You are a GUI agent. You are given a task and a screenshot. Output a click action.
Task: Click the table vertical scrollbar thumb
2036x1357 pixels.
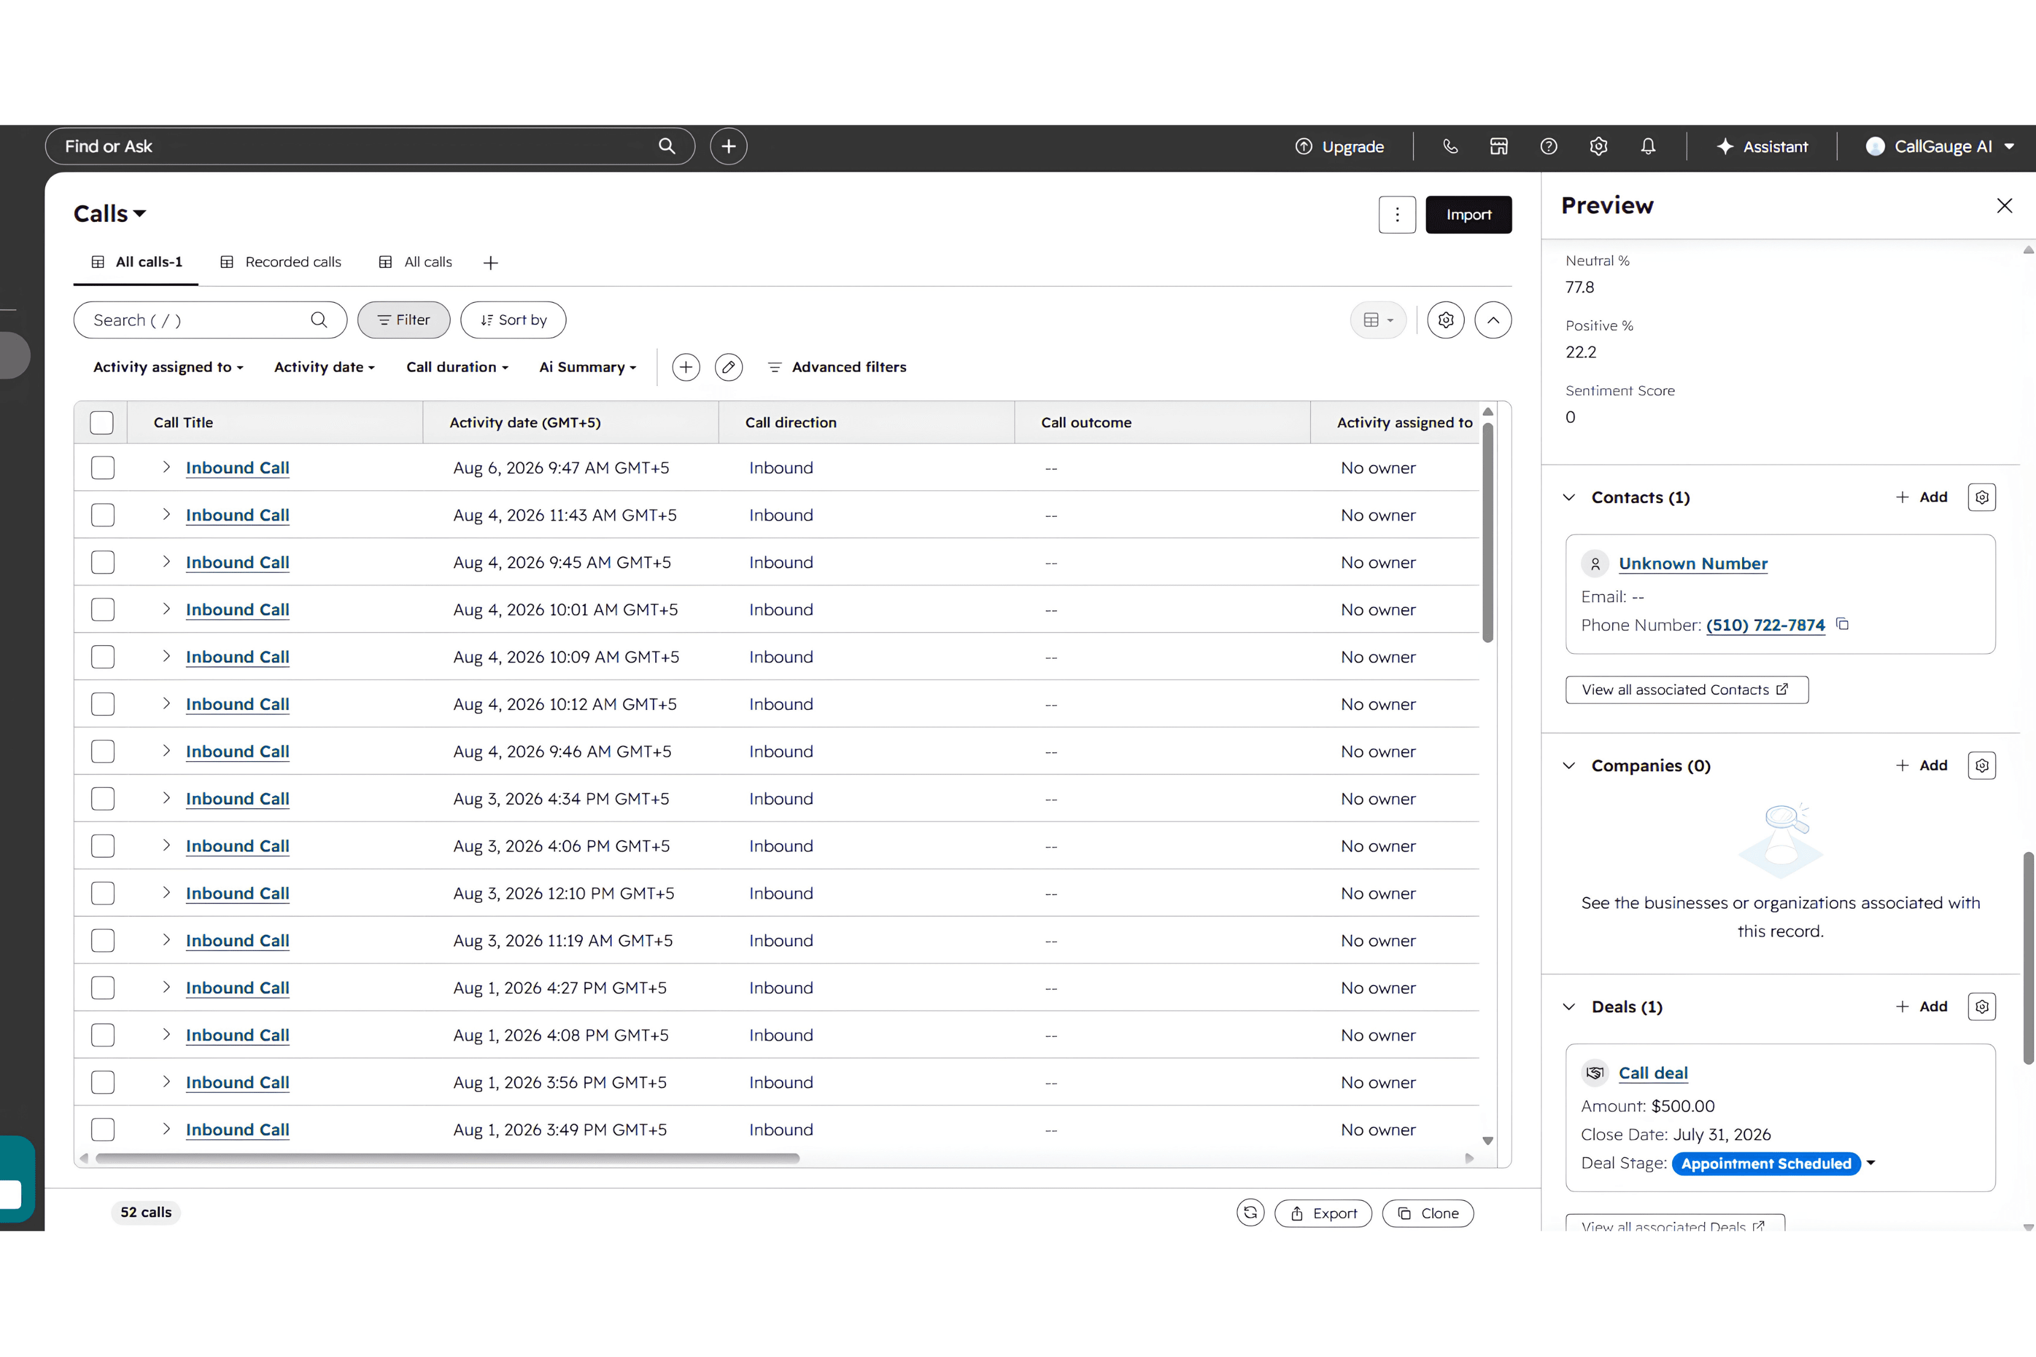pos(1488,532)
